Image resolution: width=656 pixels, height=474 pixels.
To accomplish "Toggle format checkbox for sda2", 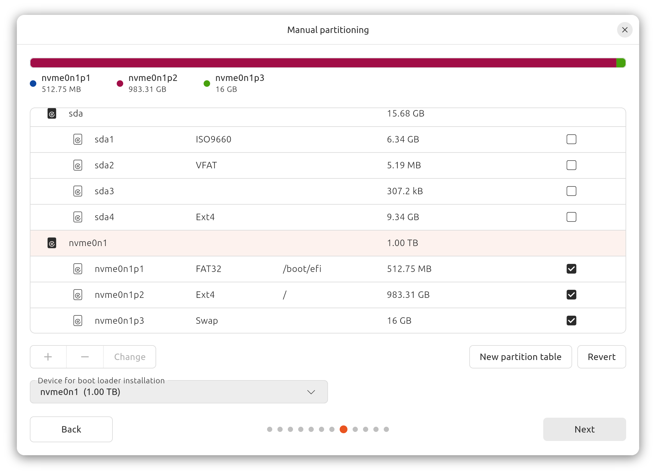I will pos(571,165).
